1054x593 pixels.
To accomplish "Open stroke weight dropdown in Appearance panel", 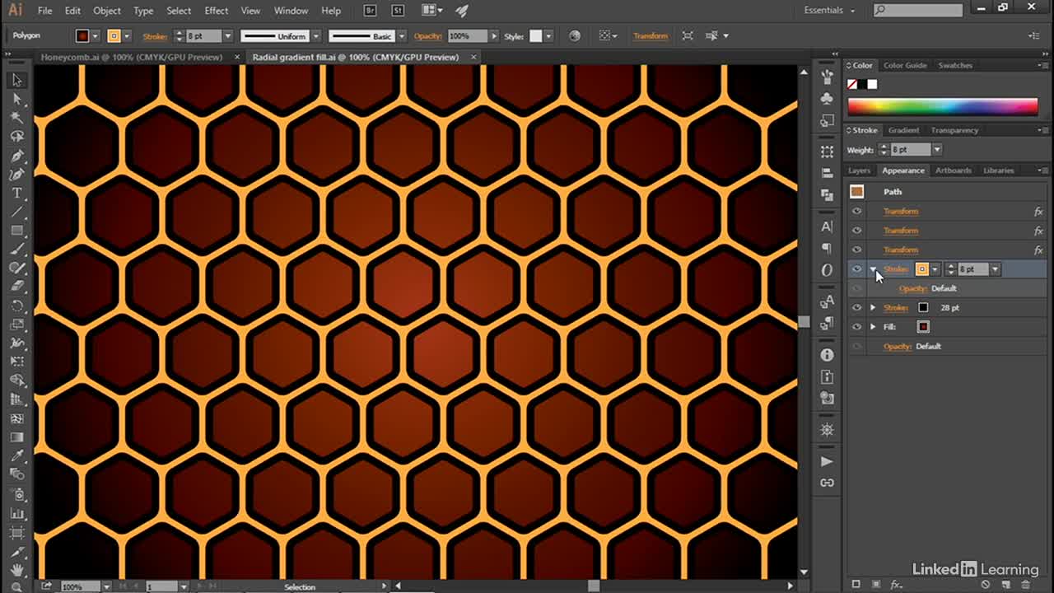I will coord(995,269).
